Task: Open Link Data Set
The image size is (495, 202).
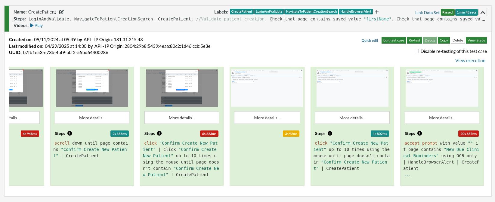Action: pos(427,13)
